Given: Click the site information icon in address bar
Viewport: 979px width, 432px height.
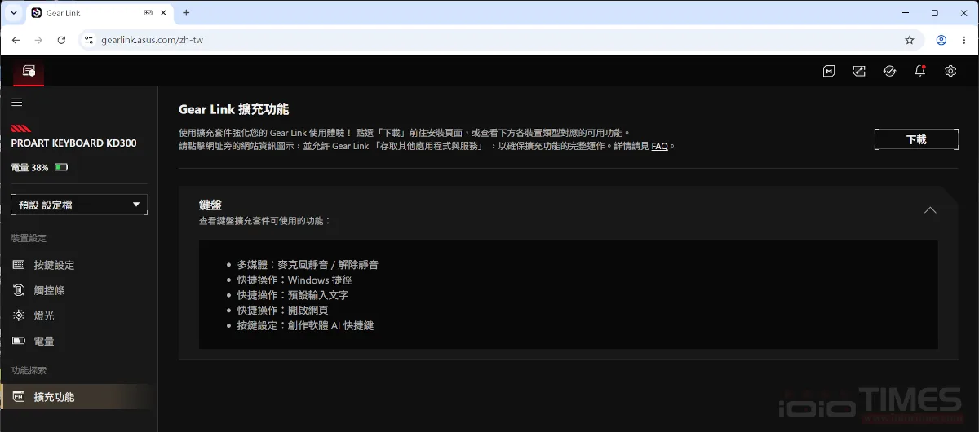Looking at the screenshot, I should tap(90, 40).
